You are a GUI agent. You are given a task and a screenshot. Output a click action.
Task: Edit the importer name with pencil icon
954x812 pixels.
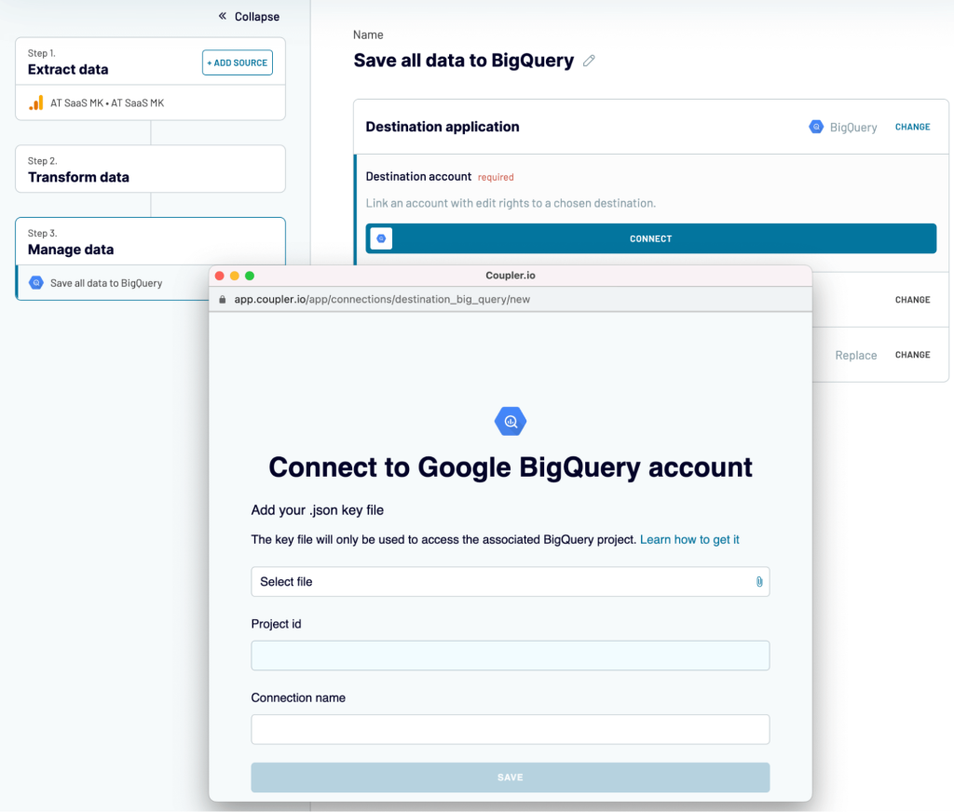click(x=589, y=61)
